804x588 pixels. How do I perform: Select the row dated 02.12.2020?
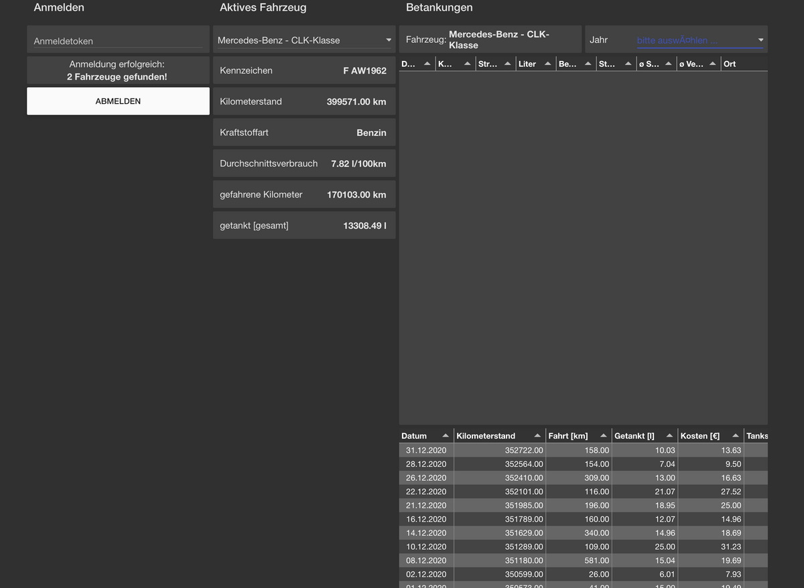[x=584, y=575]
